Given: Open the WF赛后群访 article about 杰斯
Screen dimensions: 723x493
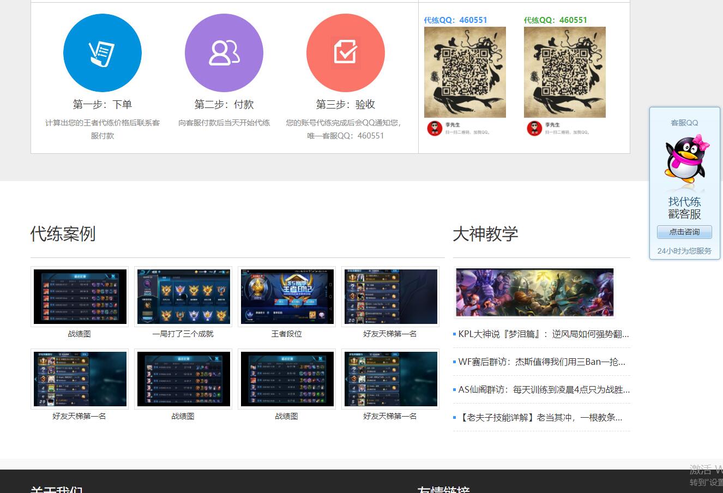Looking at the screenshot, I should click(x=540, y=362).
